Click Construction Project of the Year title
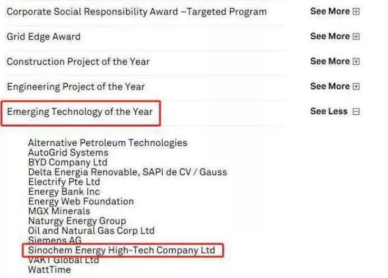388x278 pixels. tap(78, 61)
